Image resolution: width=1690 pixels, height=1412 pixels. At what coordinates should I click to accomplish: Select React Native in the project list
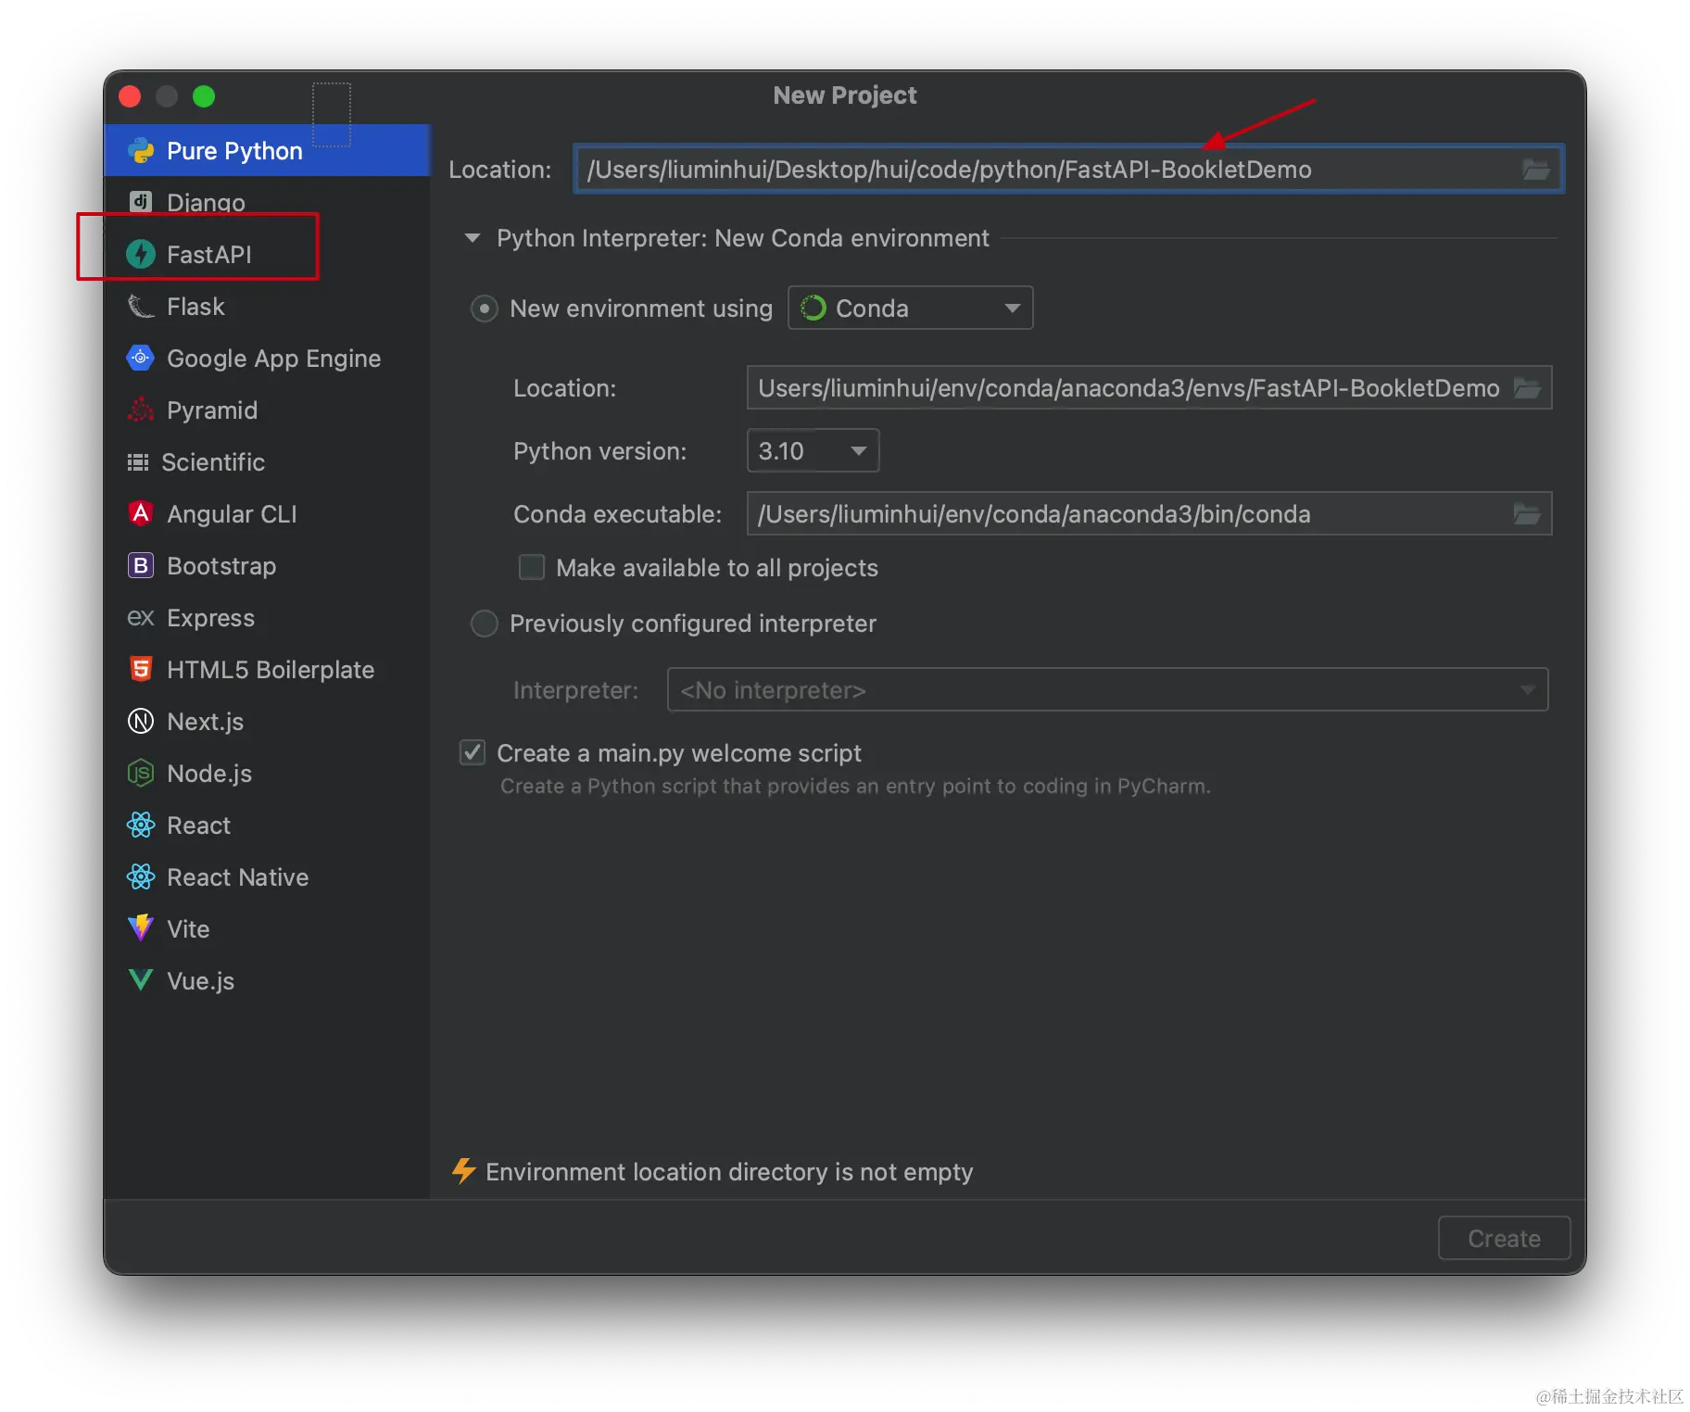268,876
